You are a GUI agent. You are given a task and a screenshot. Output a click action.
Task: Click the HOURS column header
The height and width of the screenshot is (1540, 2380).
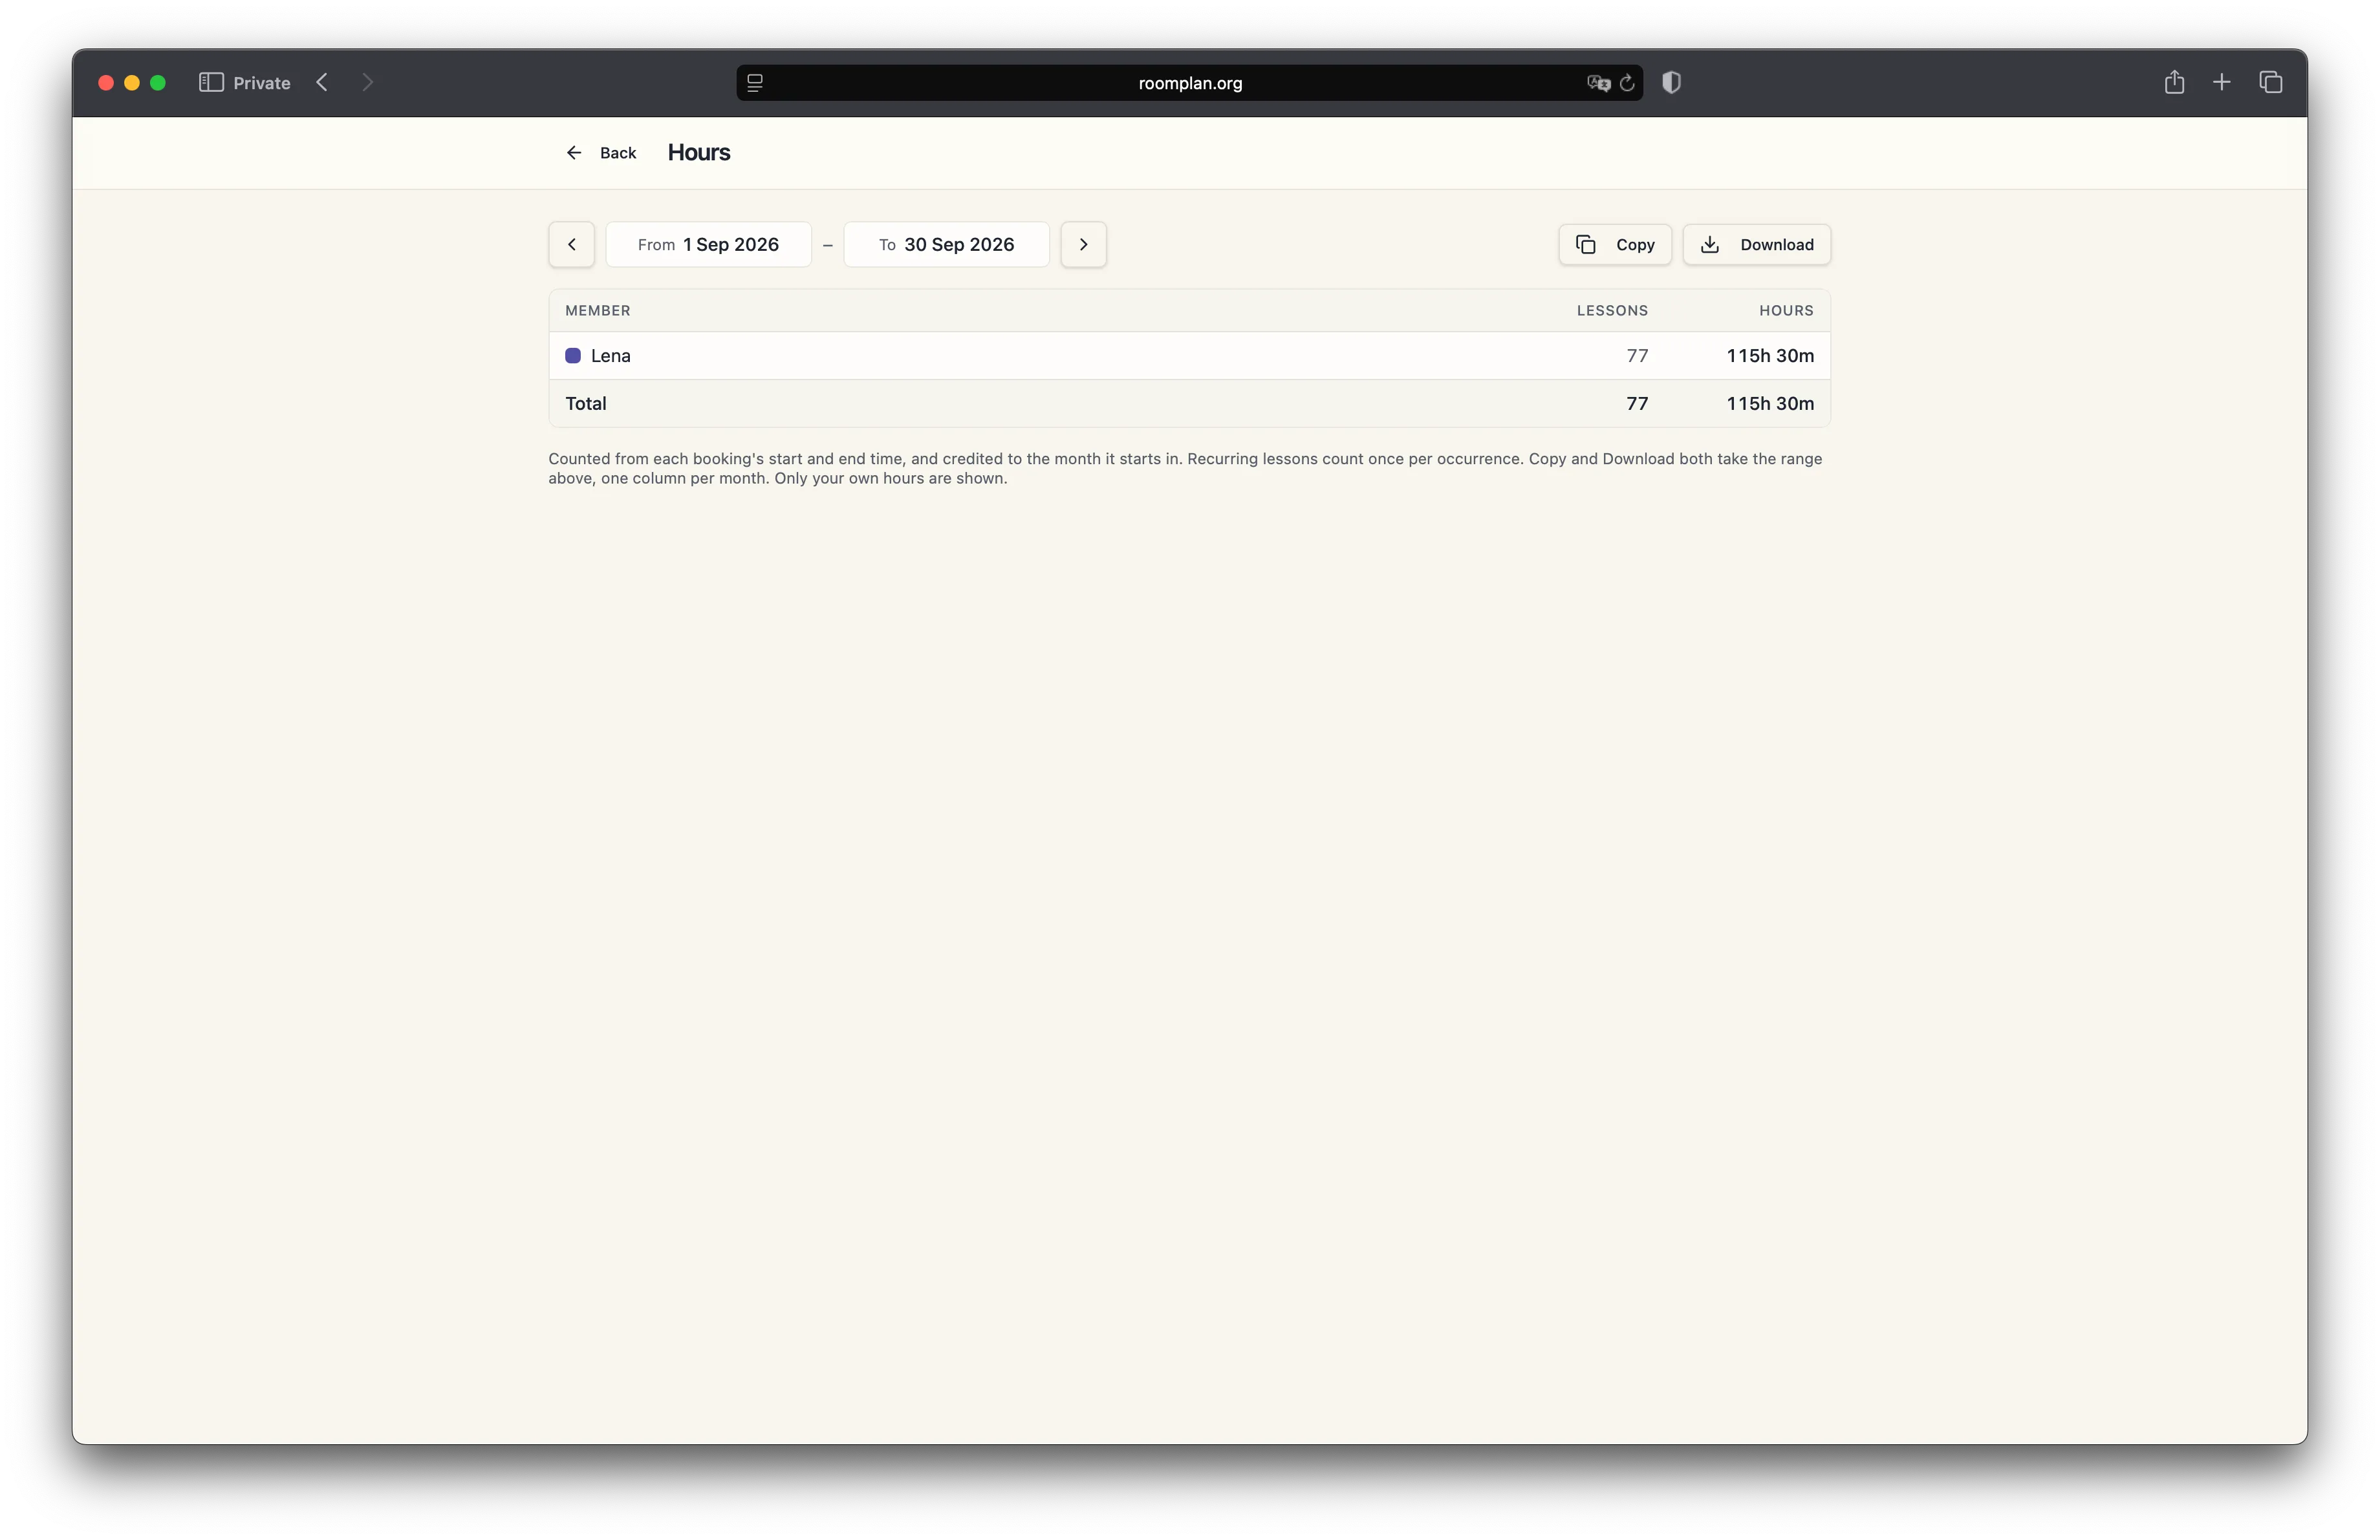[x=1786, y=311]
